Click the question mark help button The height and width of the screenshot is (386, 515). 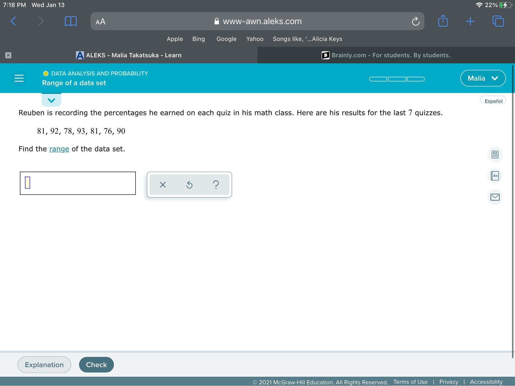(216, 185)
